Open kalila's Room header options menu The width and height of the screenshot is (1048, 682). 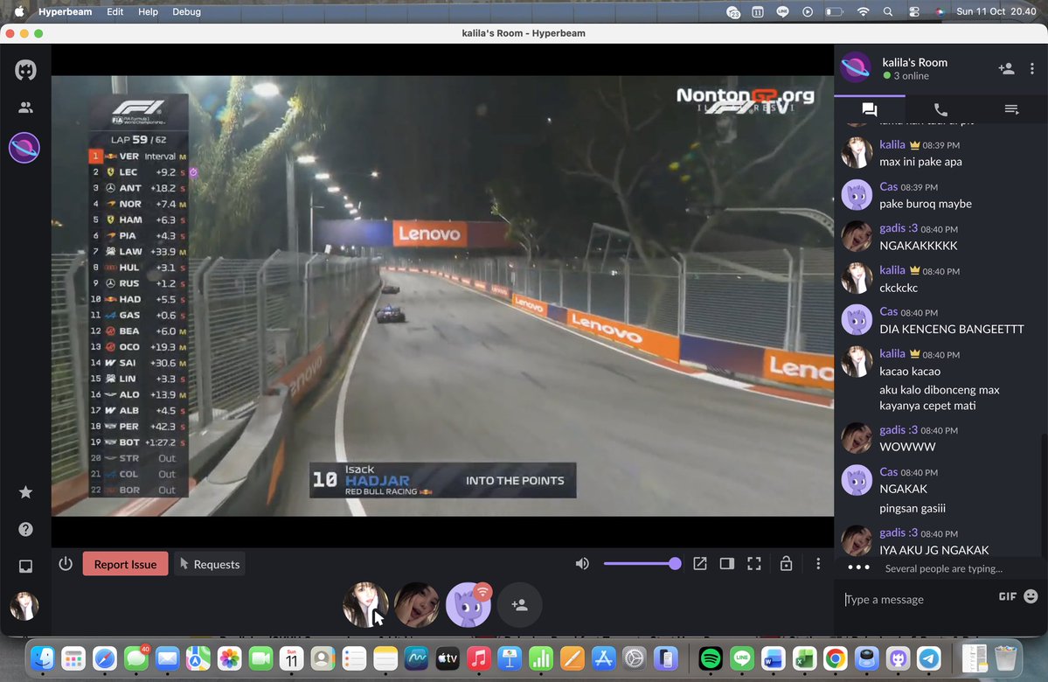(x=1032, y=68)
